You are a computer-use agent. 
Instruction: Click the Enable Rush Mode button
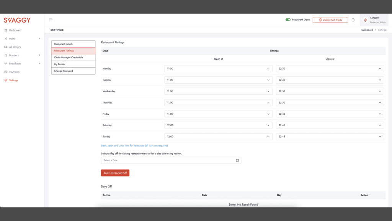coord(330,20)
